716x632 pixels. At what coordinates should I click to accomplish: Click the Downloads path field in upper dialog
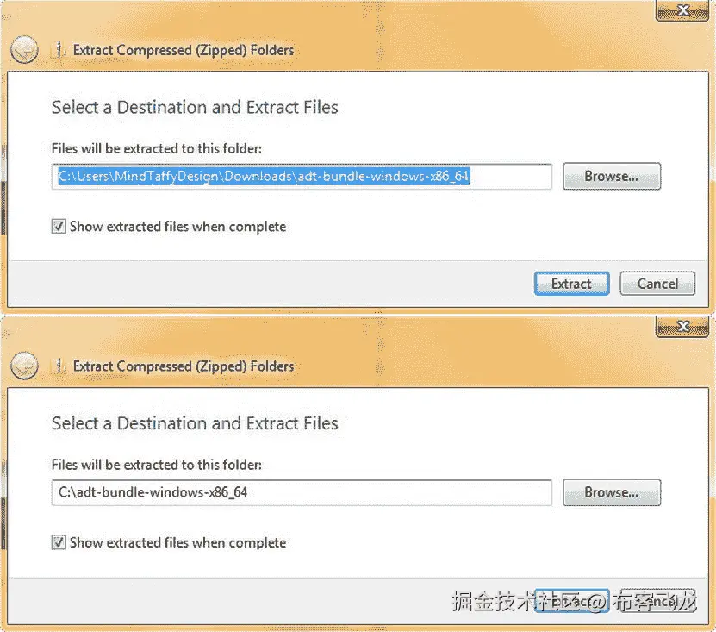pyautogui.click(x=302, y=177)
